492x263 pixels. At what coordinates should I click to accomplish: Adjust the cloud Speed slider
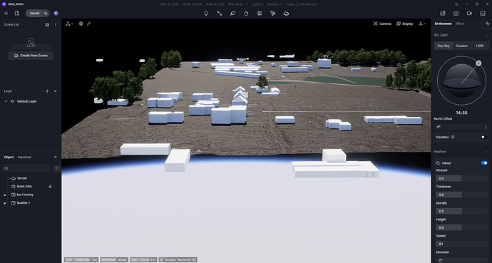click(461, 244)
